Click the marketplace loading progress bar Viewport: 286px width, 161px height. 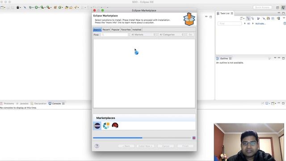(x=142, y=138)
